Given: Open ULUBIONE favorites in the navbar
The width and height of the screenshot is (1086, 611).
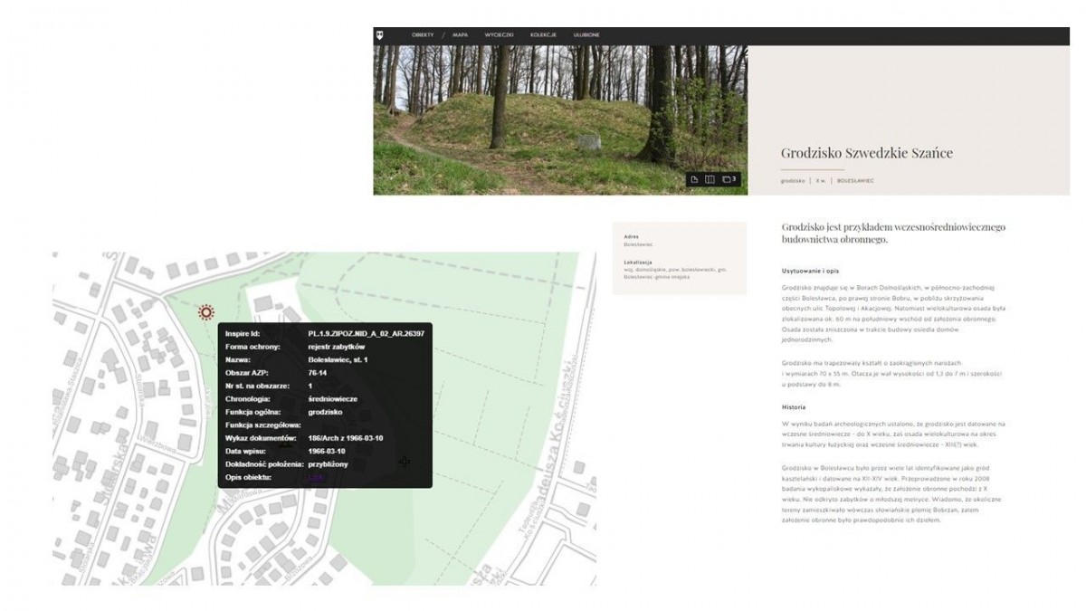Looking at the screenshot, I should tap(586, 35).
